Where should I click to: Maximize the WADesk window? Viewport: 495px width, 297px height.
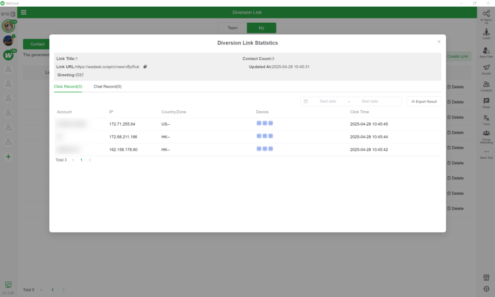pyautogui.click(x=475, y=3)
